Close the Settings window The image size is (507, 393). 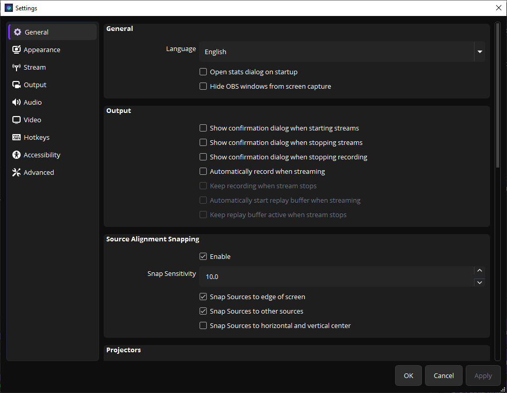tap(499, 8)
